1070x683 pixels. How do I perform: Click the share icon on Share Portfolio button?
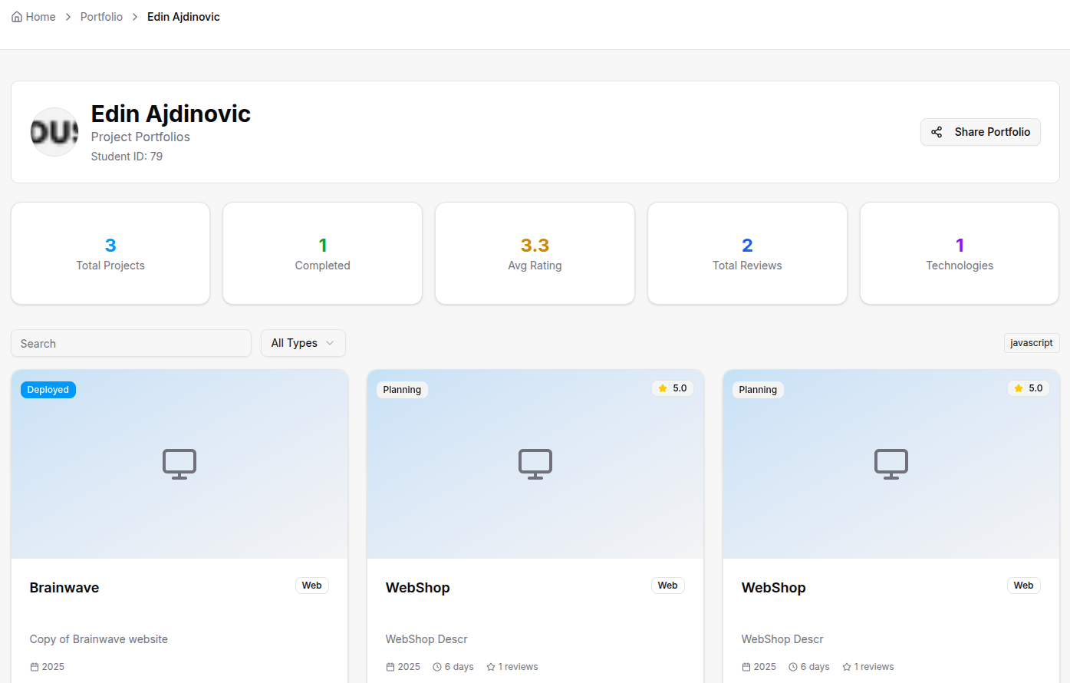tap(937, 132)
